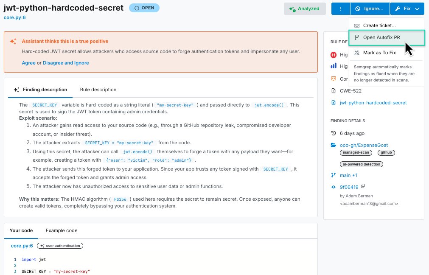
Task: Switch to Finding description tab
Action: point(40,90)
